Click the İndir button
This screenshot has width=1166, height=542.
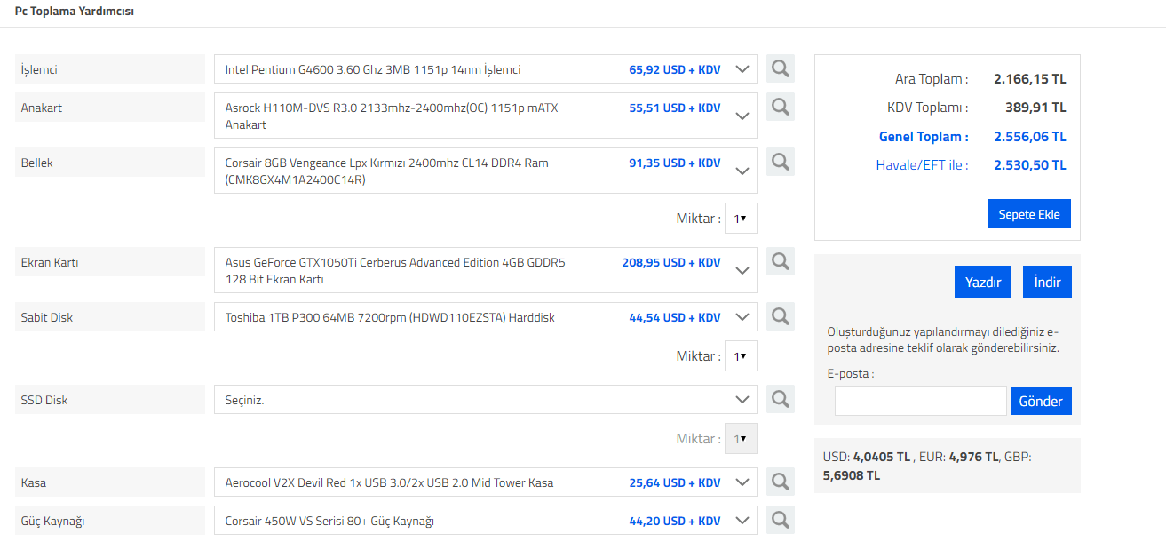[x=1047, y=282]
